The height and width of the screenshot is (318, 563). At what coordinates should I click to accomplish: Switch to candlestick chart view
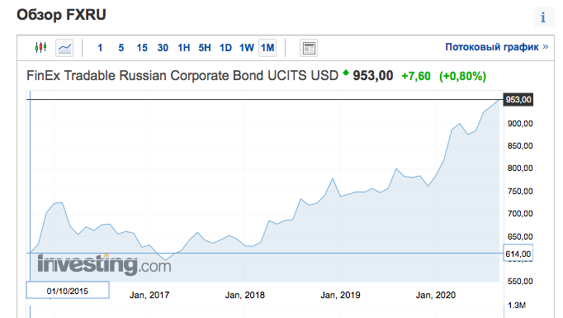(41, 47)
